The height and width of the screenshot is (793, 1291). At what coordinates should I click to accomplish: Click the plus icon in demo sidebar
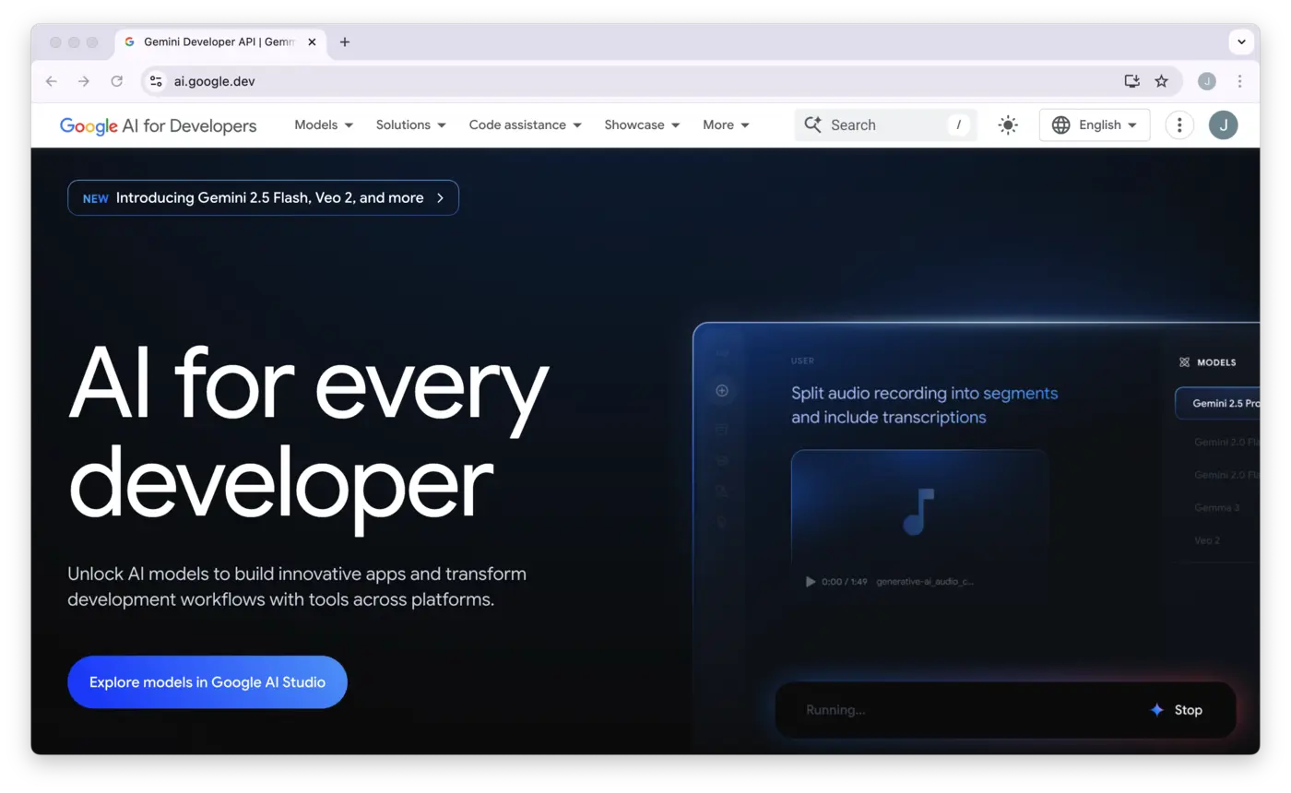(722, 391)
